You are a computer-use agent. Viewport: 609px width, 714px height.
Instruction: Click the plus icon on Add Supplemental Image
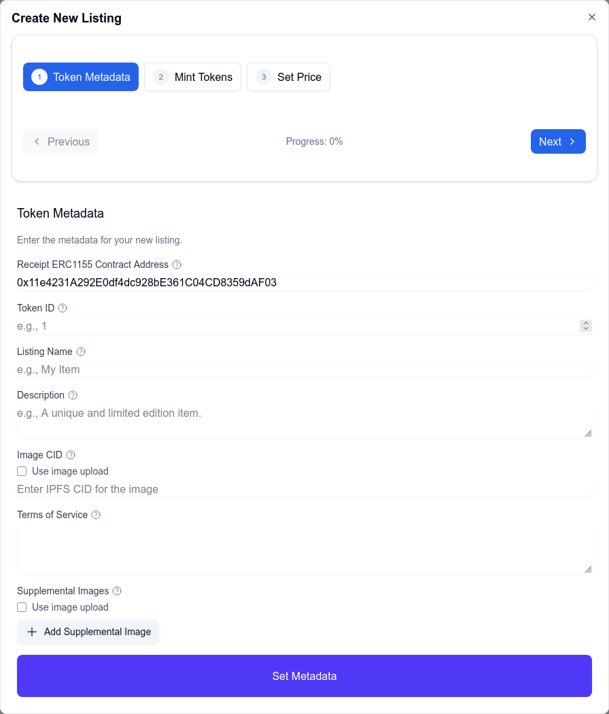pos(31,632)
